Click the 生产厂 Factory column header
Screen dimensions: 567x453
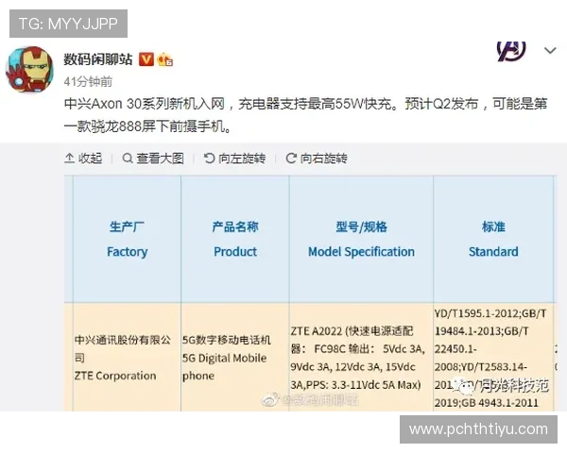[127, 239]
